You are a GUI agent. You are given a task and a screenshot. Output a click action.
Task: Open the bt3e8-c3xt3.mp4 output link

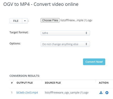point(27,92)
